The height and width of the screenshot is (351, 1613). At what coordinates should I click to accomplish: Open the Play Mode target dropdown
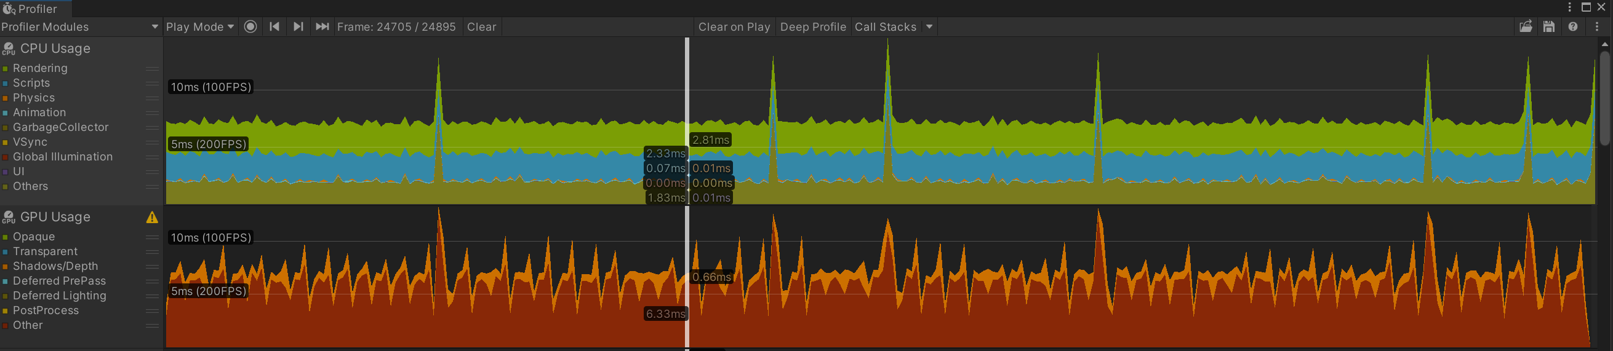[200, 27]
